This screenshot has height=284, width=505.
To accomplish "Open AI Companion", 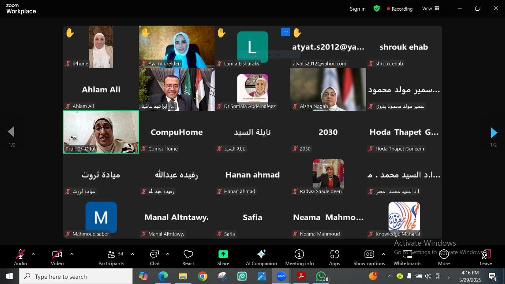I will (x=261, y=258).
